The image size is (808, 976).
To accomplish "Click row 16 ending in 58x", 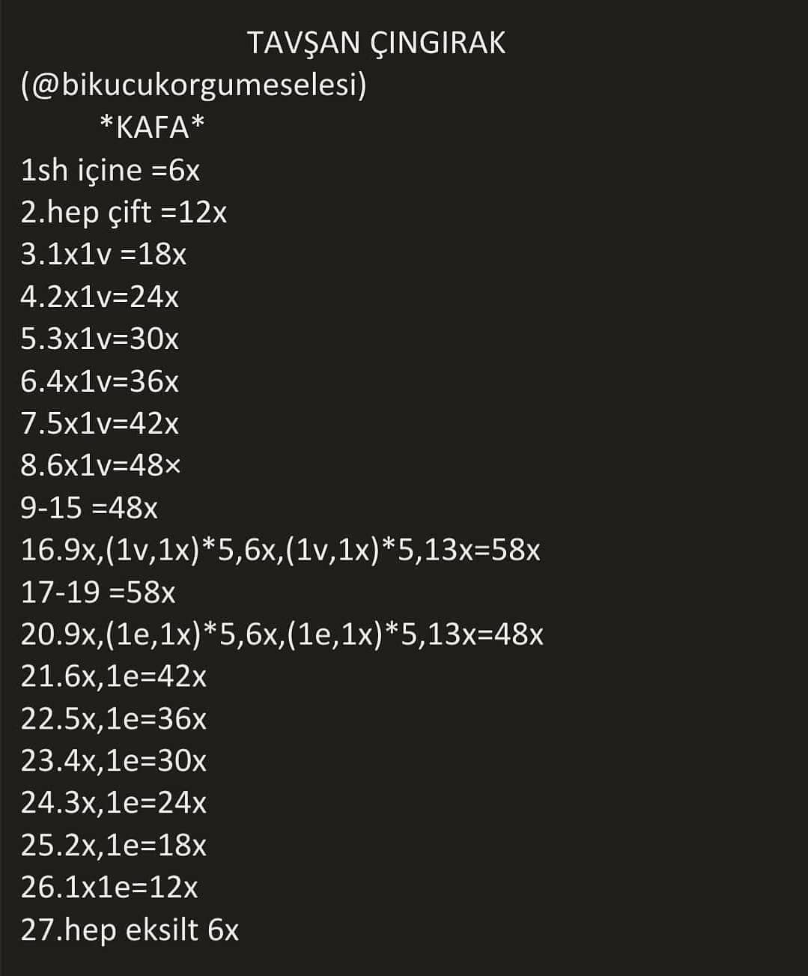I will coord(280,551).
